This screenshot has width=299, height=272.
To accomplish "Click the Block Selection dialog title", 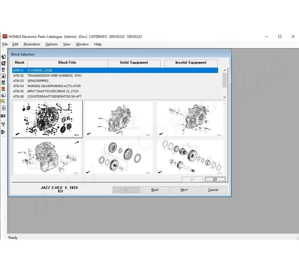I will [x=23, y=54].
